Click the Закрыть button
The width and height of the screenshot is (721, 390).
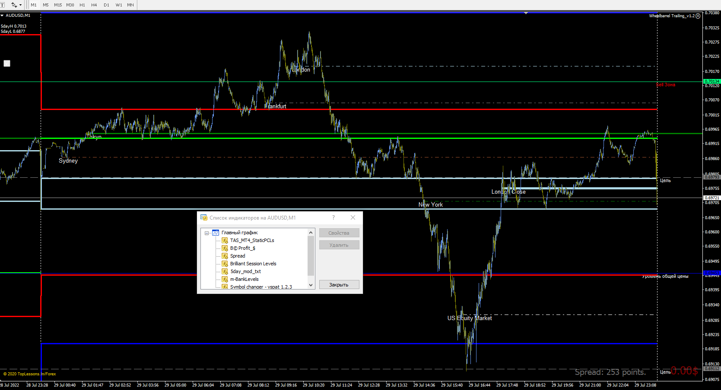click(339, 285)
